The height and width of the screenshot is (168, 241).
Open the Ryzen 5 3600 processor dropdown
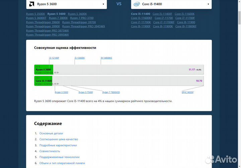tap(66, 4)
